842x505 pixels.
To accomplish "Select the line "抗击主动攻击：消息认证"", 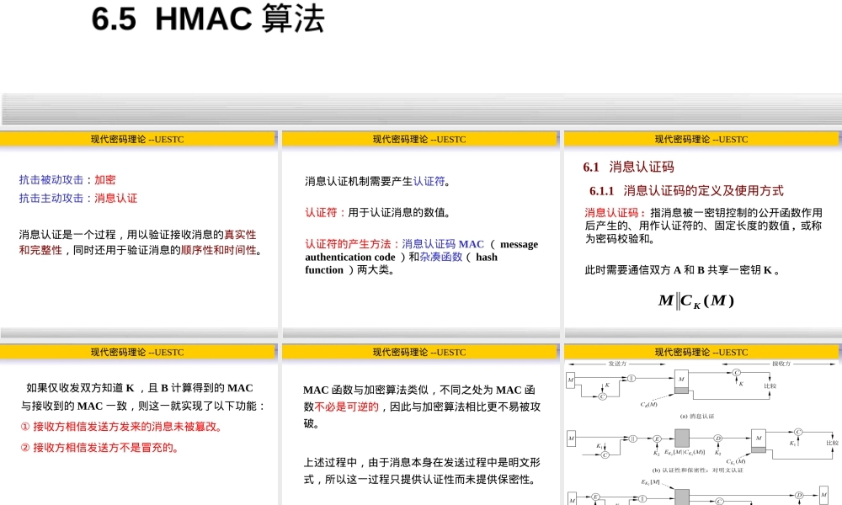I will pos(77,198).
